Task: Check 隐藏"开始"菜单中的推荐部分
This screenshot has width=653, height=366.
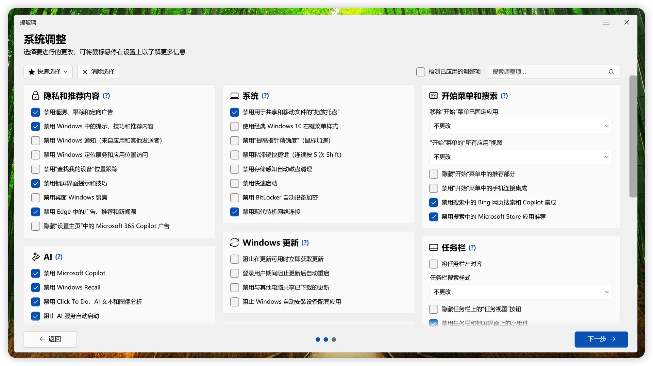Action: (x=433, y=174)
